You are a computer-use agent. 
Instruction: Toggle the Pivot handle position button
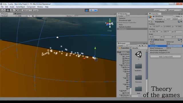(26, 10)
